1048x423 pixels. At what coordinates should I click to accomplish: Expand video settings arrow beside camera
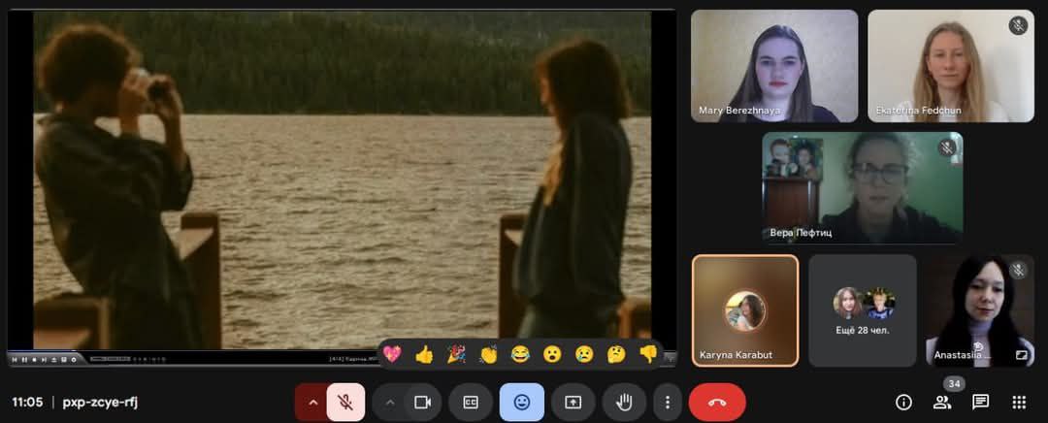point(390,402)
